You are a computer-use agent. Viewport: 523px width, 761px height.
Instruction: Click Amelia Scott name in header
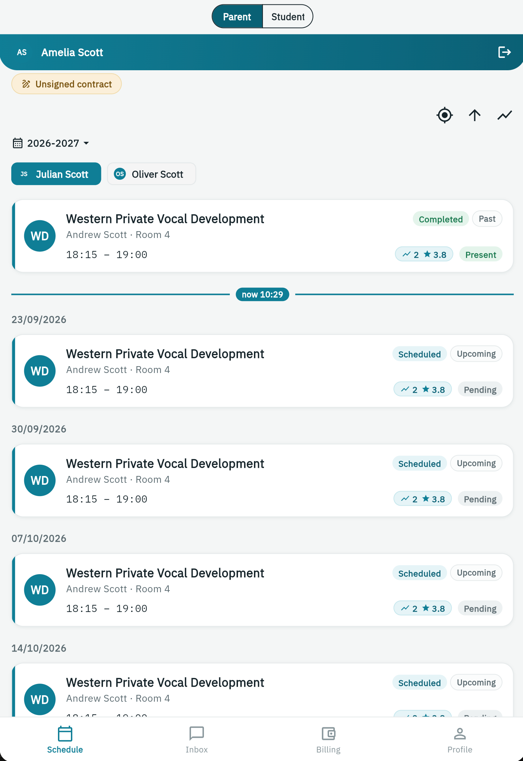(72, 52)
